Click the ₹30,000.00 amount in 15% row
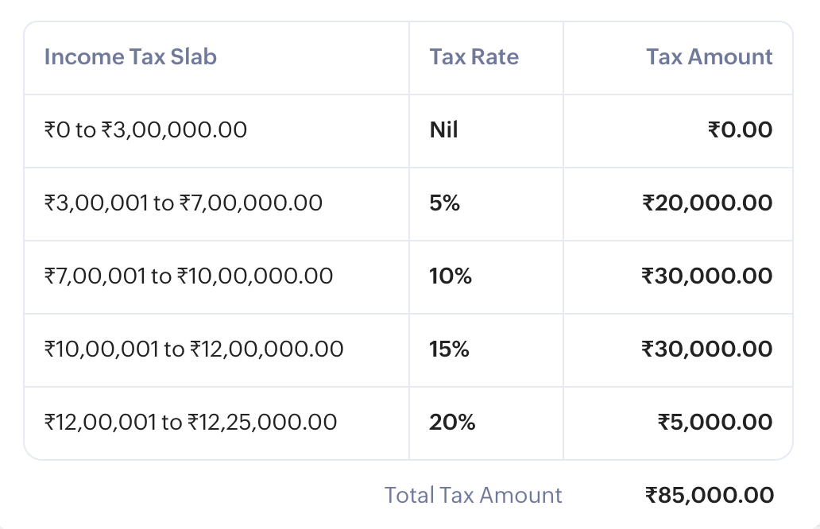This screenshot has width=820, height=529. 707,349
